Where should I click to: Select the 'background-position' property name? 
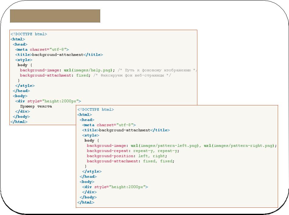pos(110,156)
